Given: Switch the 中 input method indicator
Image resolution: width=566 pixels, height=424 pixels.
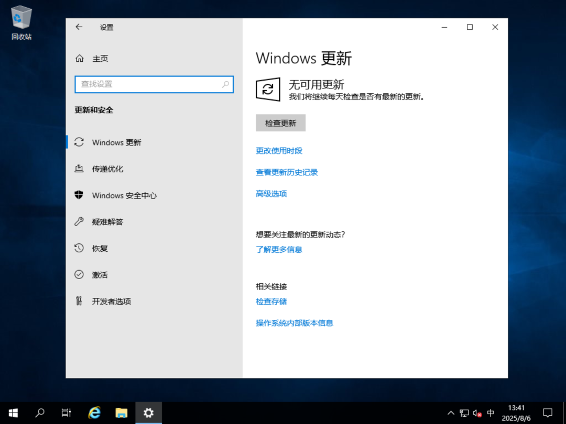Looking at the screenshot, I should [x=491, y=413].
